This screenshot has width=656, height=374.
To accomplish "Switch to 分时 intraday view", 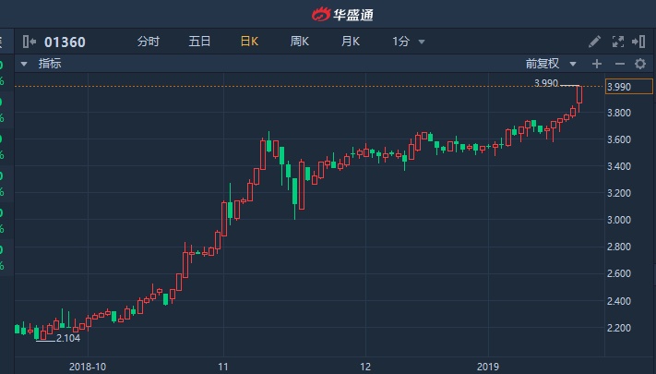I will pyautogui.click(x=149, y=42).
